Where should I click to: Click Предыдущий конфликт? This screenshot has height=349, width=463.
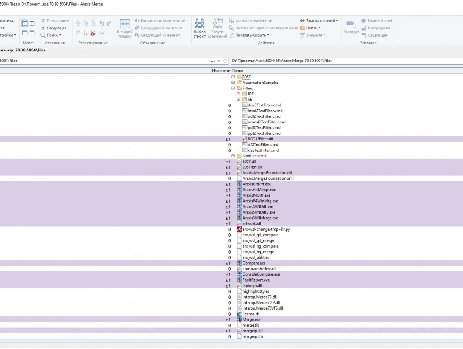coord(159,28)
